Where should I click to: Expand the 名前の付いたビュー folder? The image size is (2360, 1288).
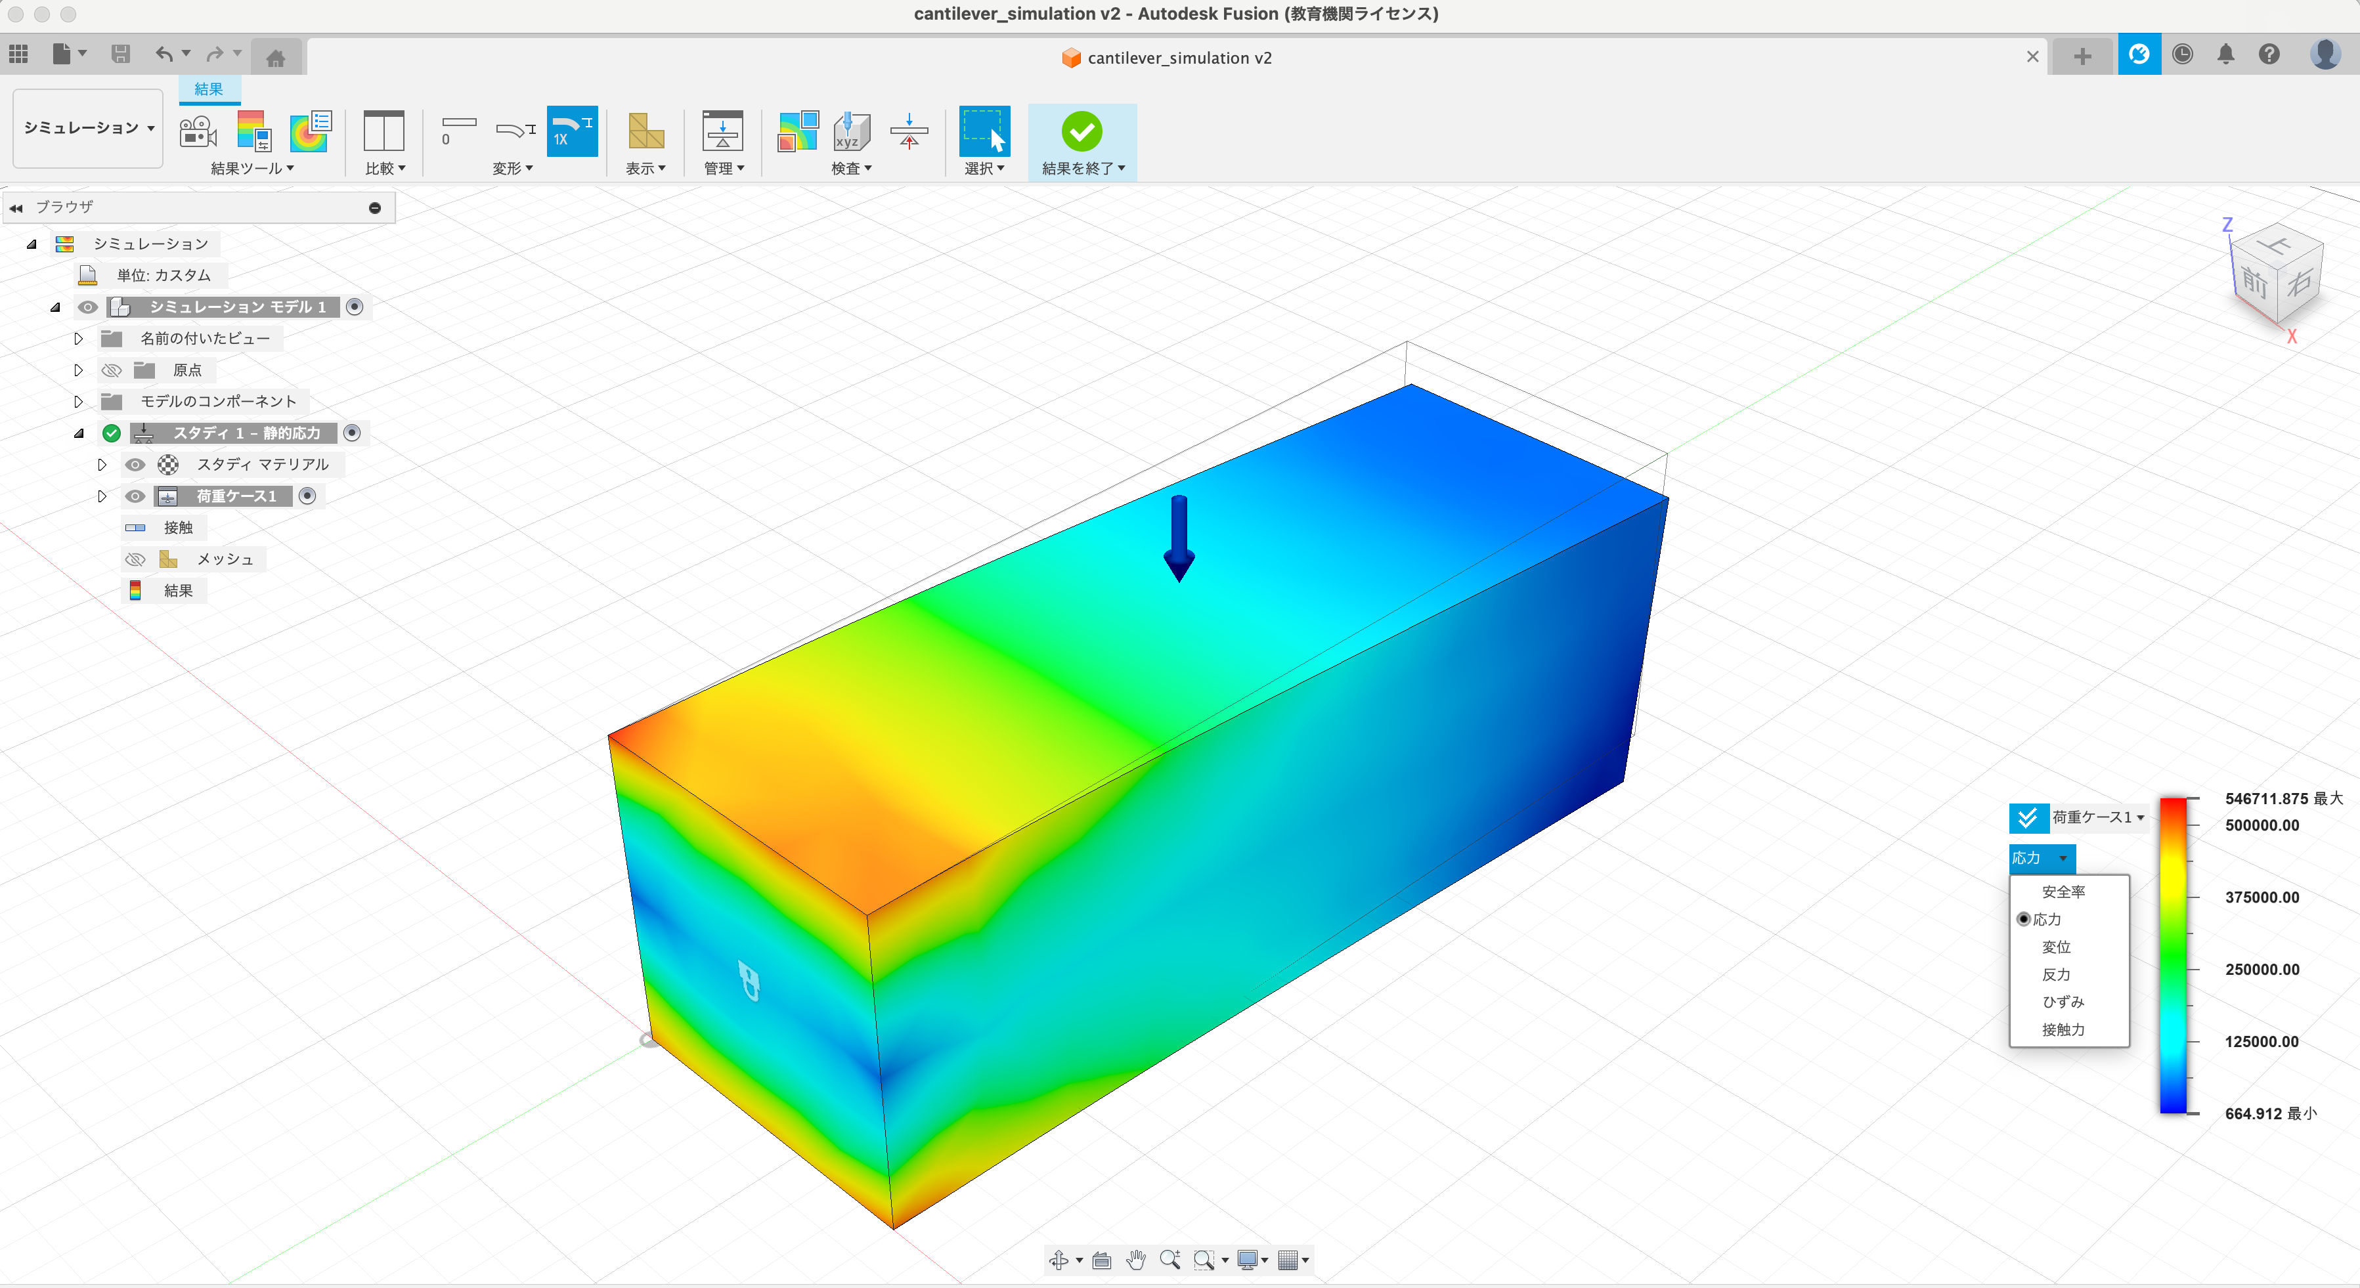(x=79, y=339)
